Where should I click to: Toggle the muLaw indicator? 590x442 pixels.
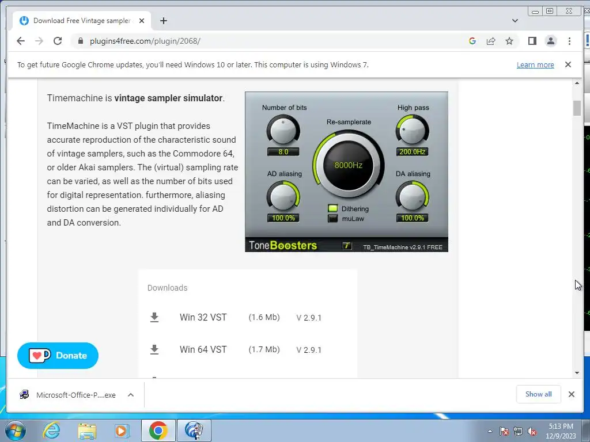[332, 218]
